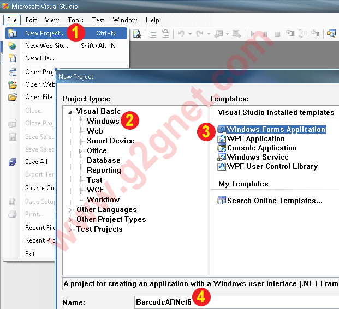
Task: Choose New Project... from File menu
Action: tap(66, 33)
